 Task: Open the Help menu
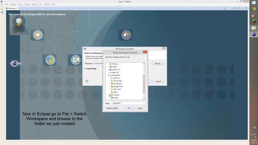[53, 4]
